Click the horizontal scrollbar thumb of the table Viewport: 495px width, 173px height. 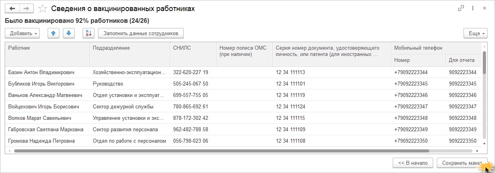pyautogui.click(x=222, y=151)
